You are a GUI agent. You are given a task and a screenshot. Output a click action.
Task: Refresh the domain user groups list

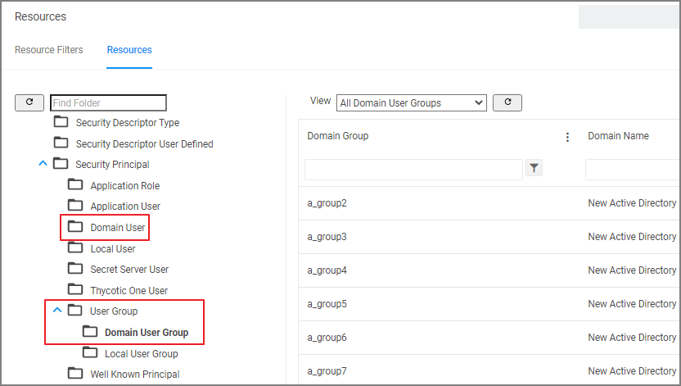507,102
